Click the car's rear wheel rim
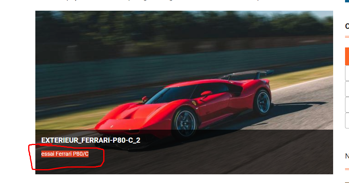 click(263, 102)
